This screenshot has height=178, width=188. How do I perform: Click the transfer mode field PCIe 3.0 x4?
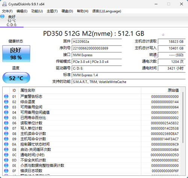pos(97,62)
